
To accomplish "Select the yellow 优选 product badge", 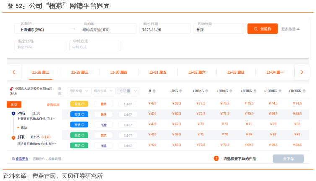I will pyautogui.click(x=79, y=104).
